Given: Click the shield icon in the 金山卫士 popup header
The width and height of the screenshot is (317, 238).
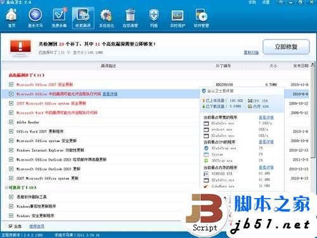Looking at the screenshot, I should [204, 91].
